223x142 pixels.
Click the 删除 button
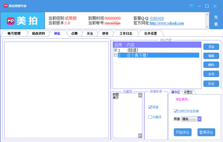pyautogui.click(x=211, y=65)
